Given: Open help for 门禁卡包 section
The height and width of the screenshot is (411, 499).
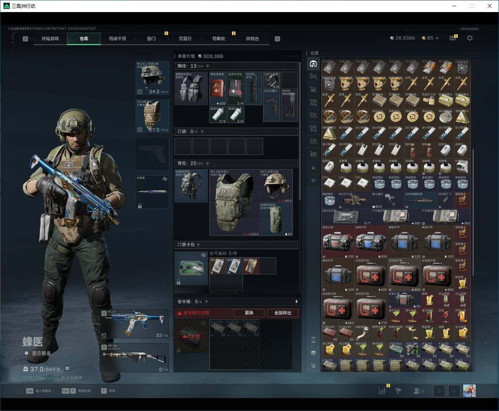Looking at the screenshot, I should [x=199, y=245].
